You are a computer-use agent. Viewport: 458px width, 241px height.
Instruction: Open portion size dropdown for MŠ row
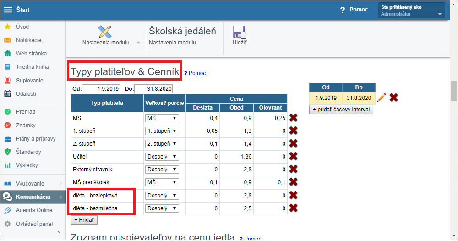coord(162,118)
